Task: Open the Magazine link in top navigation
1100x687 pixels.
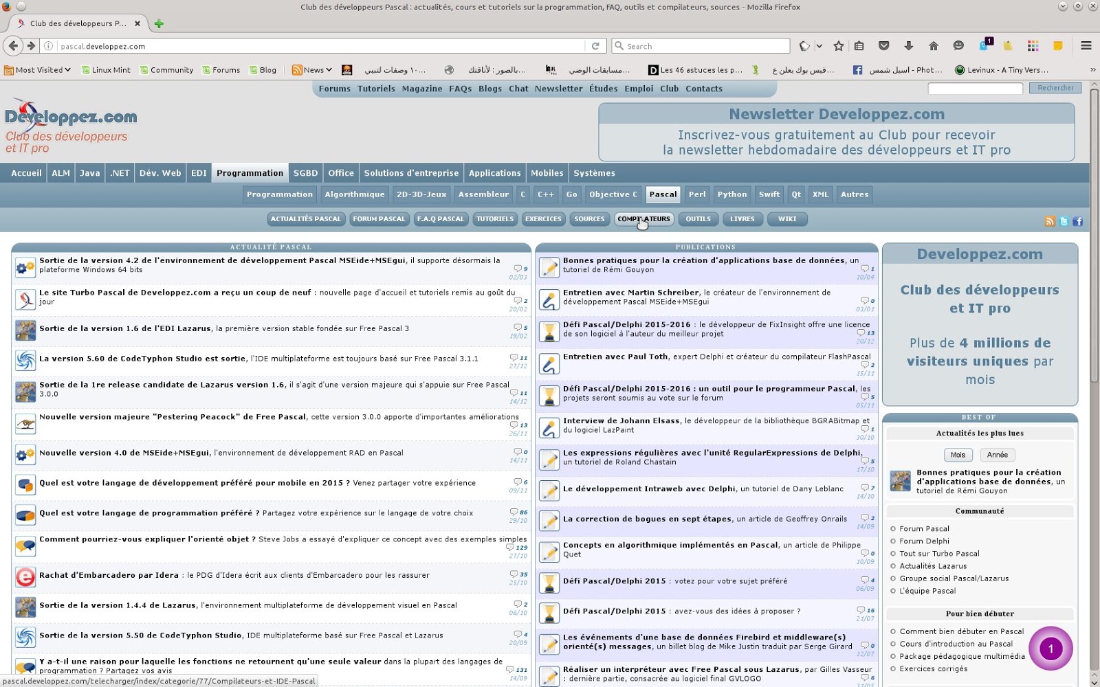Action: pyautogui.click(x=422, y=89)
